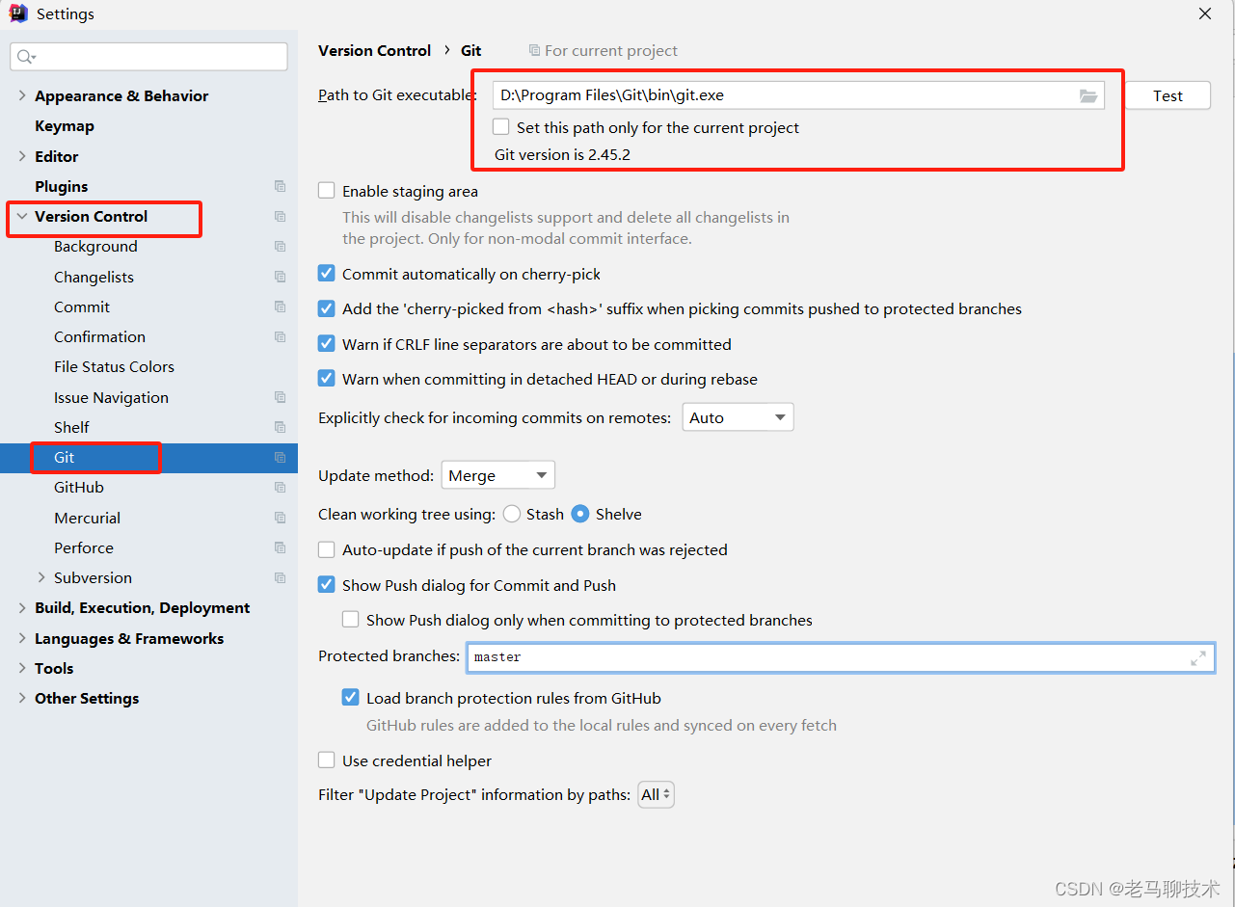Uncheck 'Commit automatically on cherry-pick'

pos(327,274)
